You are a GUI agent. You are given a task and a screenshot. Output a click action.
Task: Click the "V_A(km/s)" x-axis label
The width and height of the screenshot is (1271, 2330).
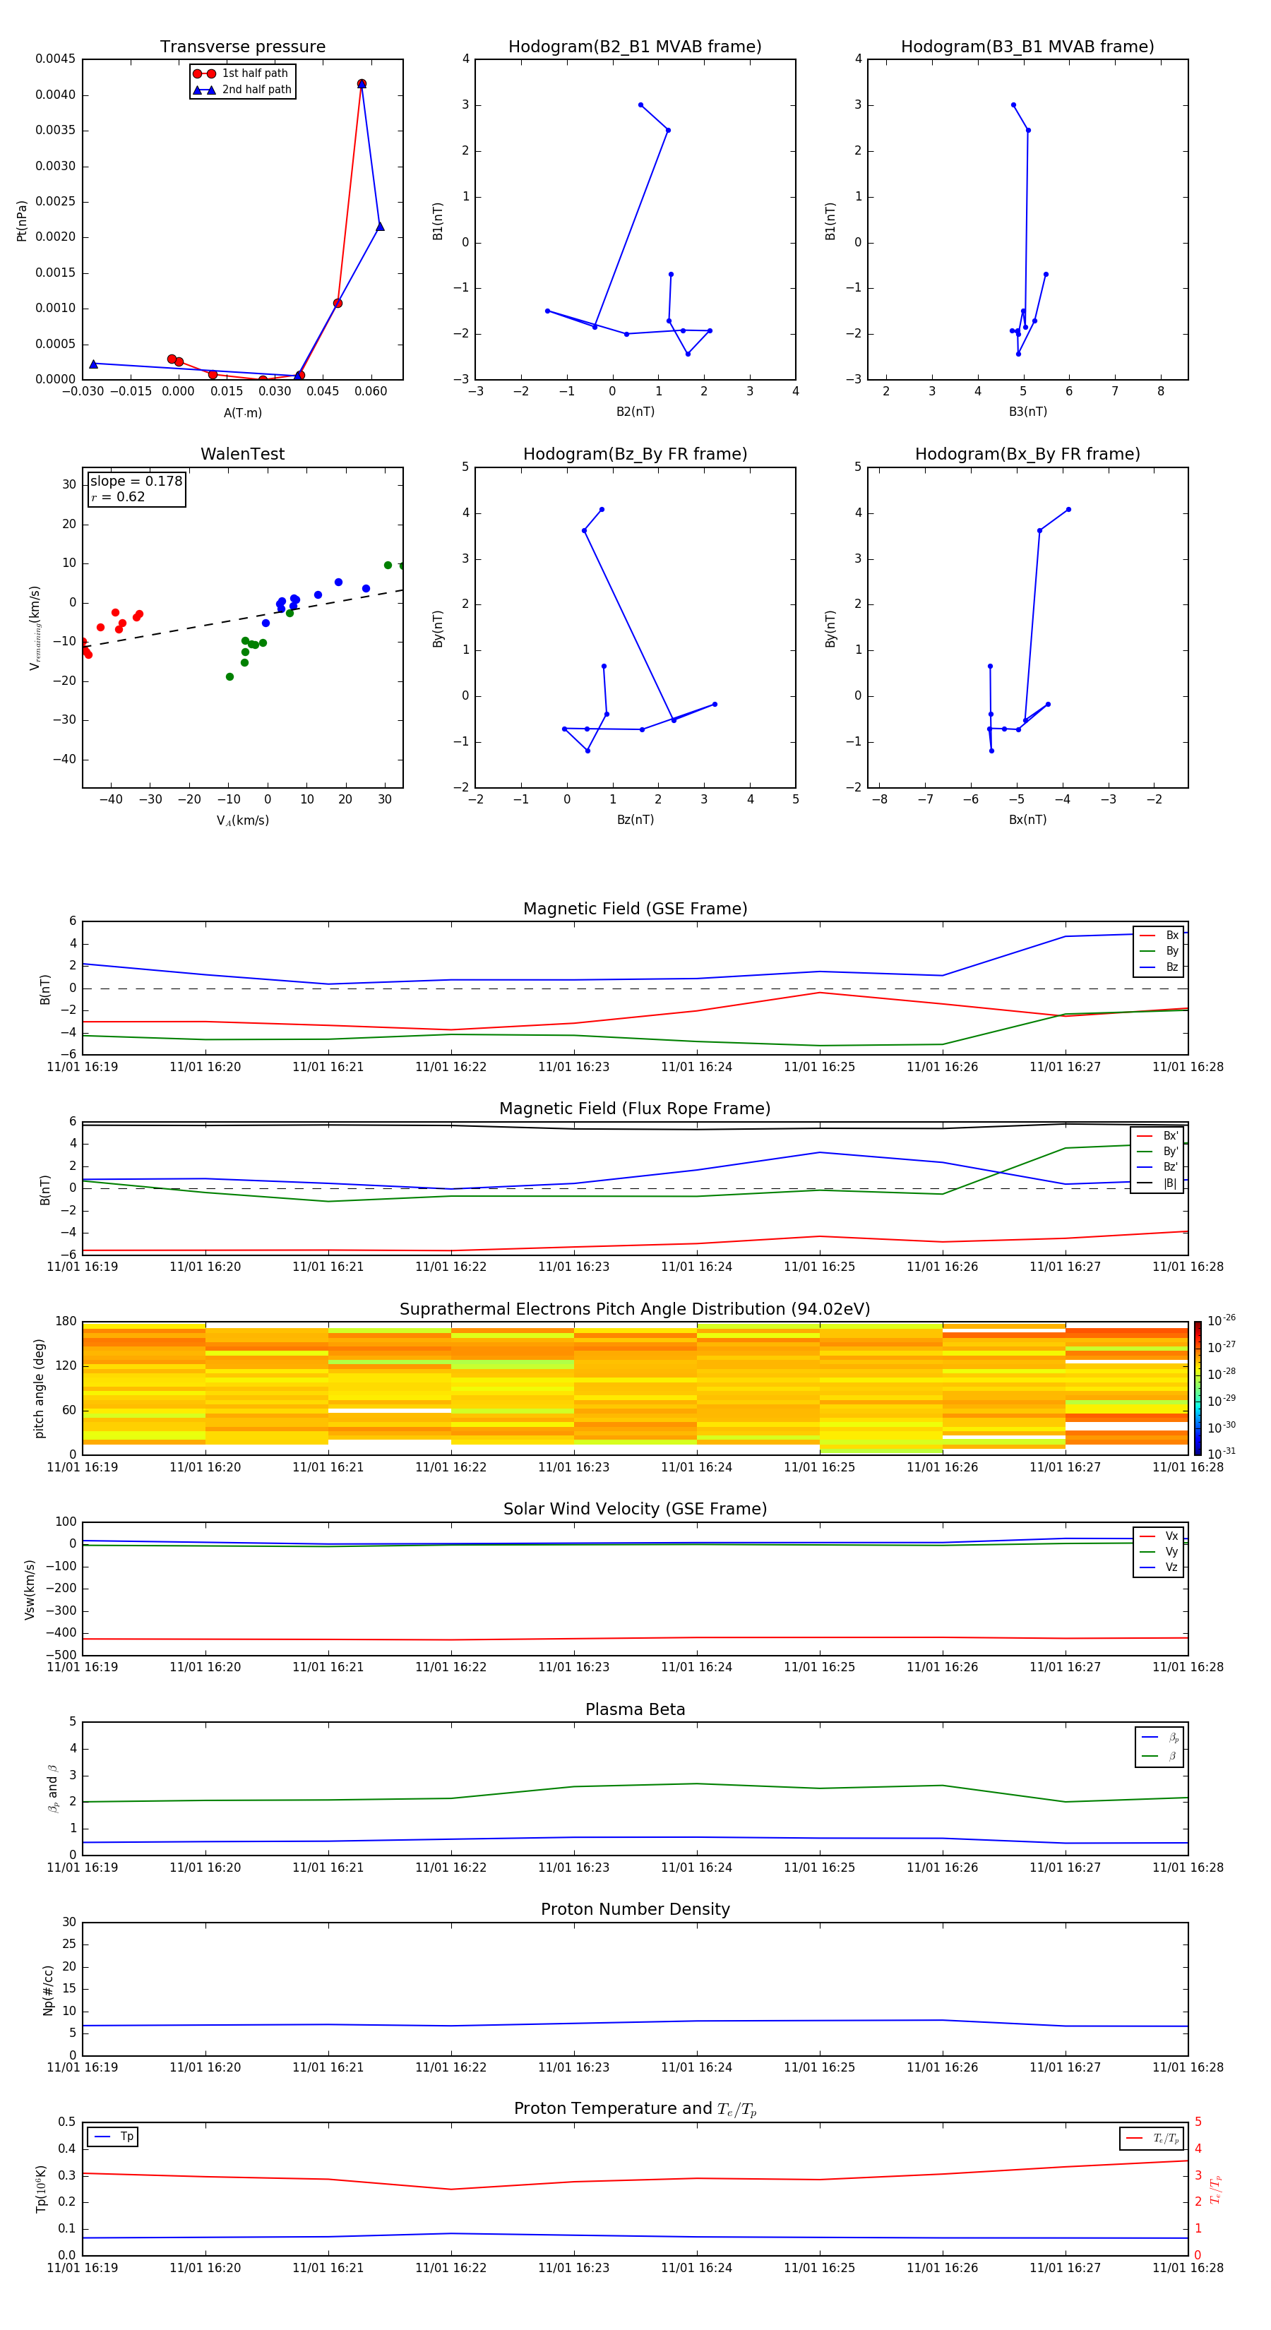click(x=242, y=820)
